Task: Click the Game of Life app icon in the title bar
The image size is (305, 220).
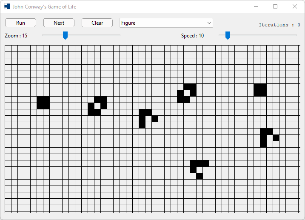Action: tap(7, 7)
